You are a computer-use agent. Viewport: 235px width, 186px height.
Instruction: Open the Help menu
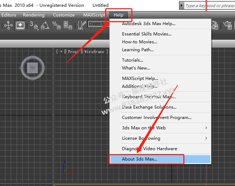(118, 15)
